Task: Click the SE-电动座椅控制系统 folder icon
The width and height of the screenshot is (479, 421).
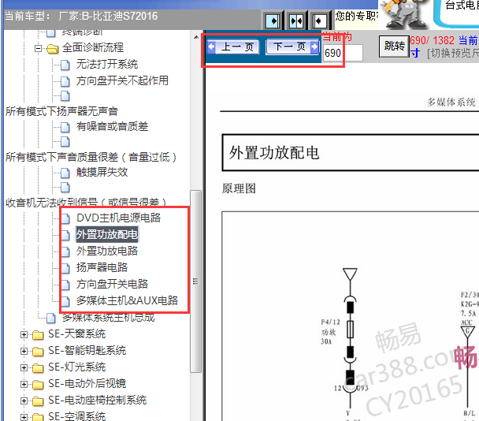Action: coord(38,401)
